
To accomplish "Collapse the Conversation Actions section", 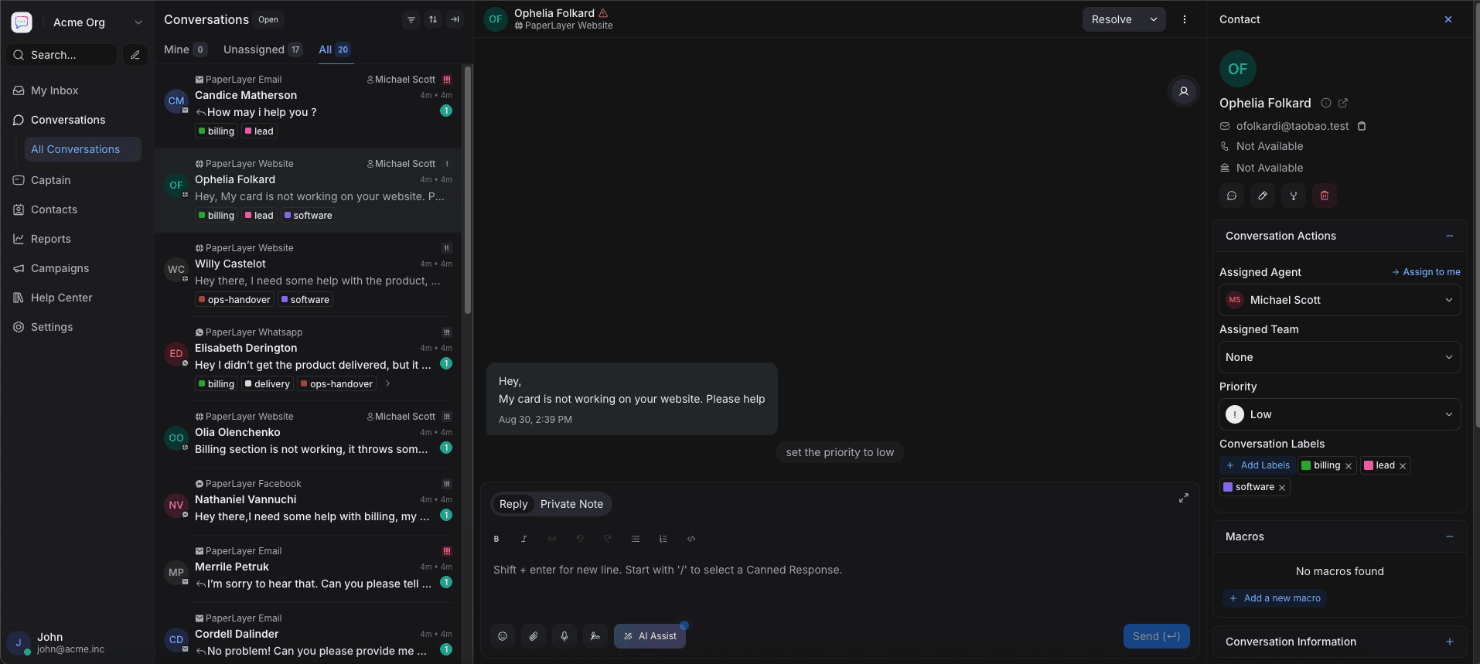I will [x=1450, y=236].
